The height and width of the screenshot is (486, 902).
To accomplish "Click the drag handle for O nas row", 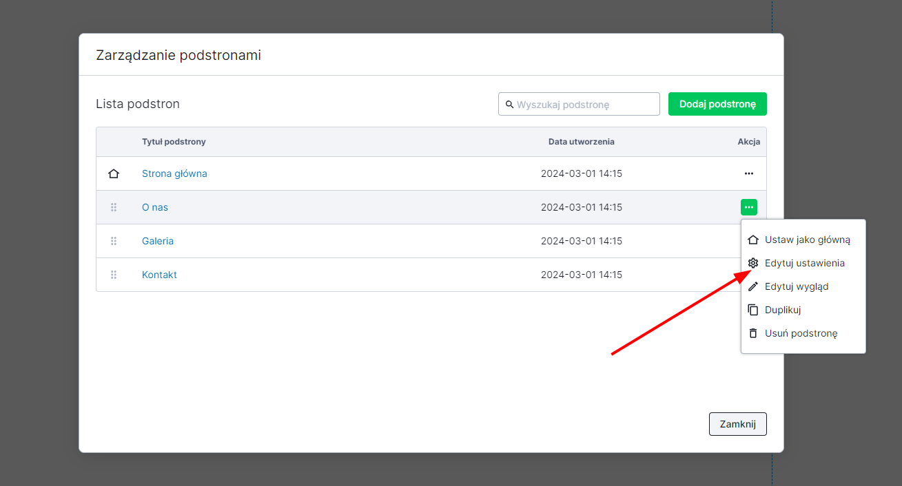I will (x=114, y=207).
